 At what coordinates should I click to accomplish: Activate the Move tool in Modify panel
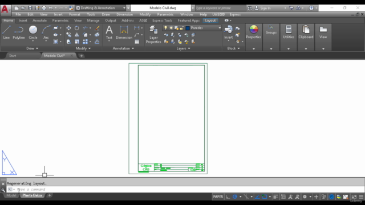click(68, 28)
